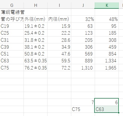Select inner diameter cell 28.6
Screen dimensions: 123x116
tap(59, 40)
